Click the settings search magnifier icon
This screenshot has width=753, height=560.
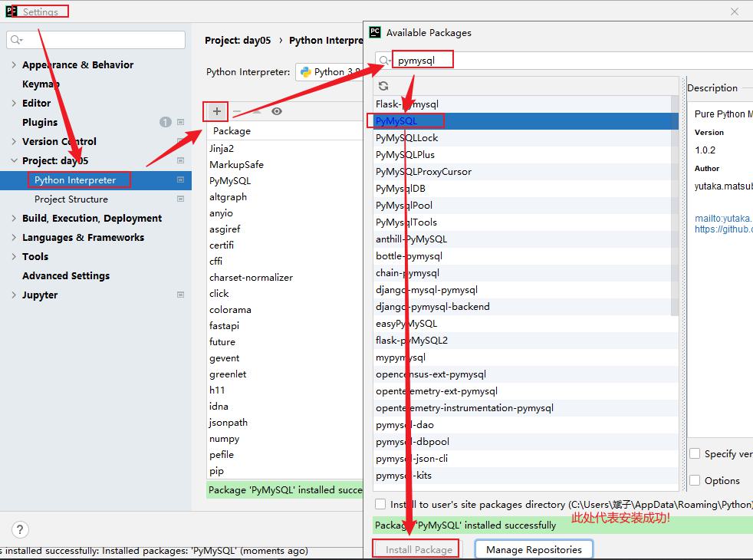tap(16, 39)
